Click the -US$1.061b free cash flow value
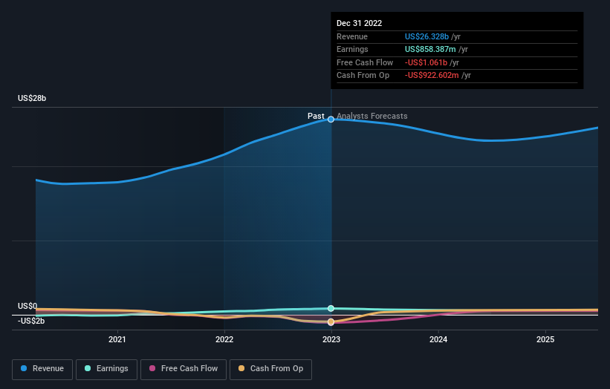The height and width of the screenshot is (389, 610). [426, 62]
